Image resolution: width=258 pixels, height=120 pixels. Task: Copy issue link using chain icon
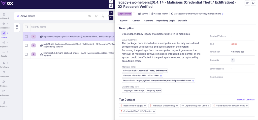tap(247, 3)
